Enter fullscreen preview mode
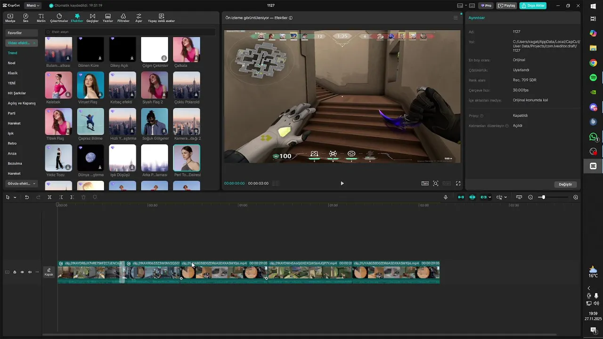 458,183
